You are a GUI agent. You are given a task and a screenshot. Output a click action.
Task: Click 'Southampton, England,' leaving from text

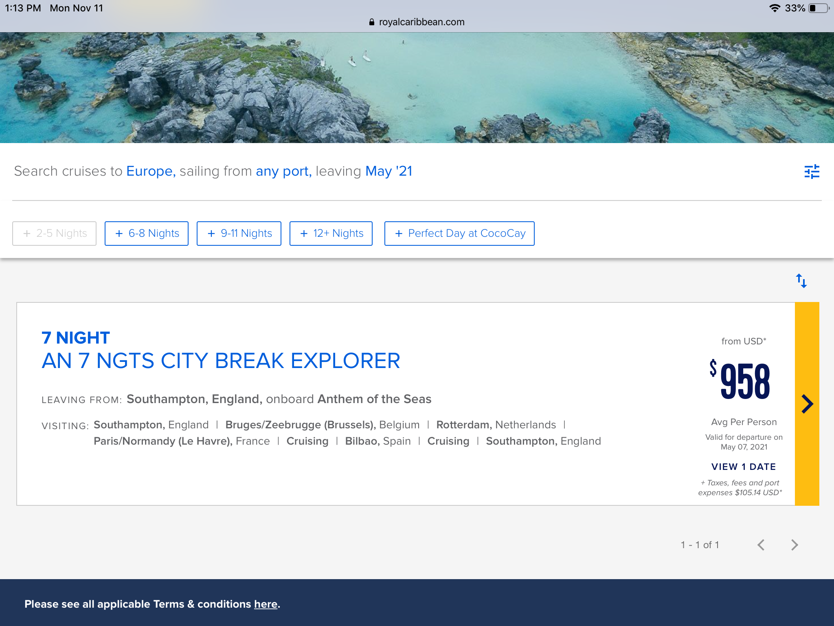195,399
